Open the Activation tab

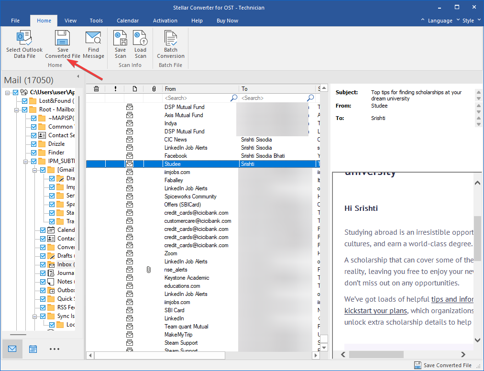point(165,21)
